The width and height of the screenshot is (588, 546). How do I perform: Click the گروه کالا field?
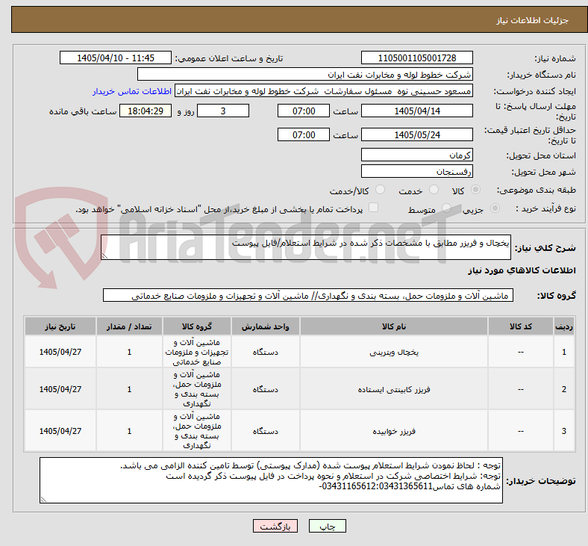pyautogui.click(x=308, y=295)
